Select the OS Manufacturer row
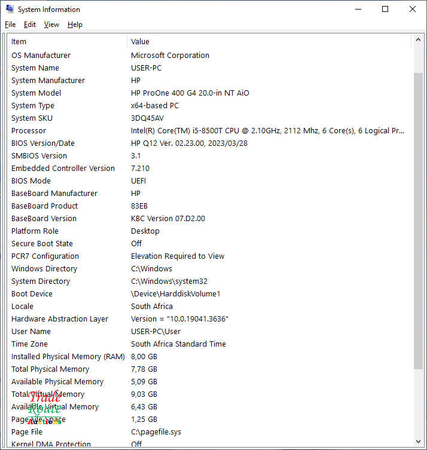The image size is (427, 450). [209, 56]
